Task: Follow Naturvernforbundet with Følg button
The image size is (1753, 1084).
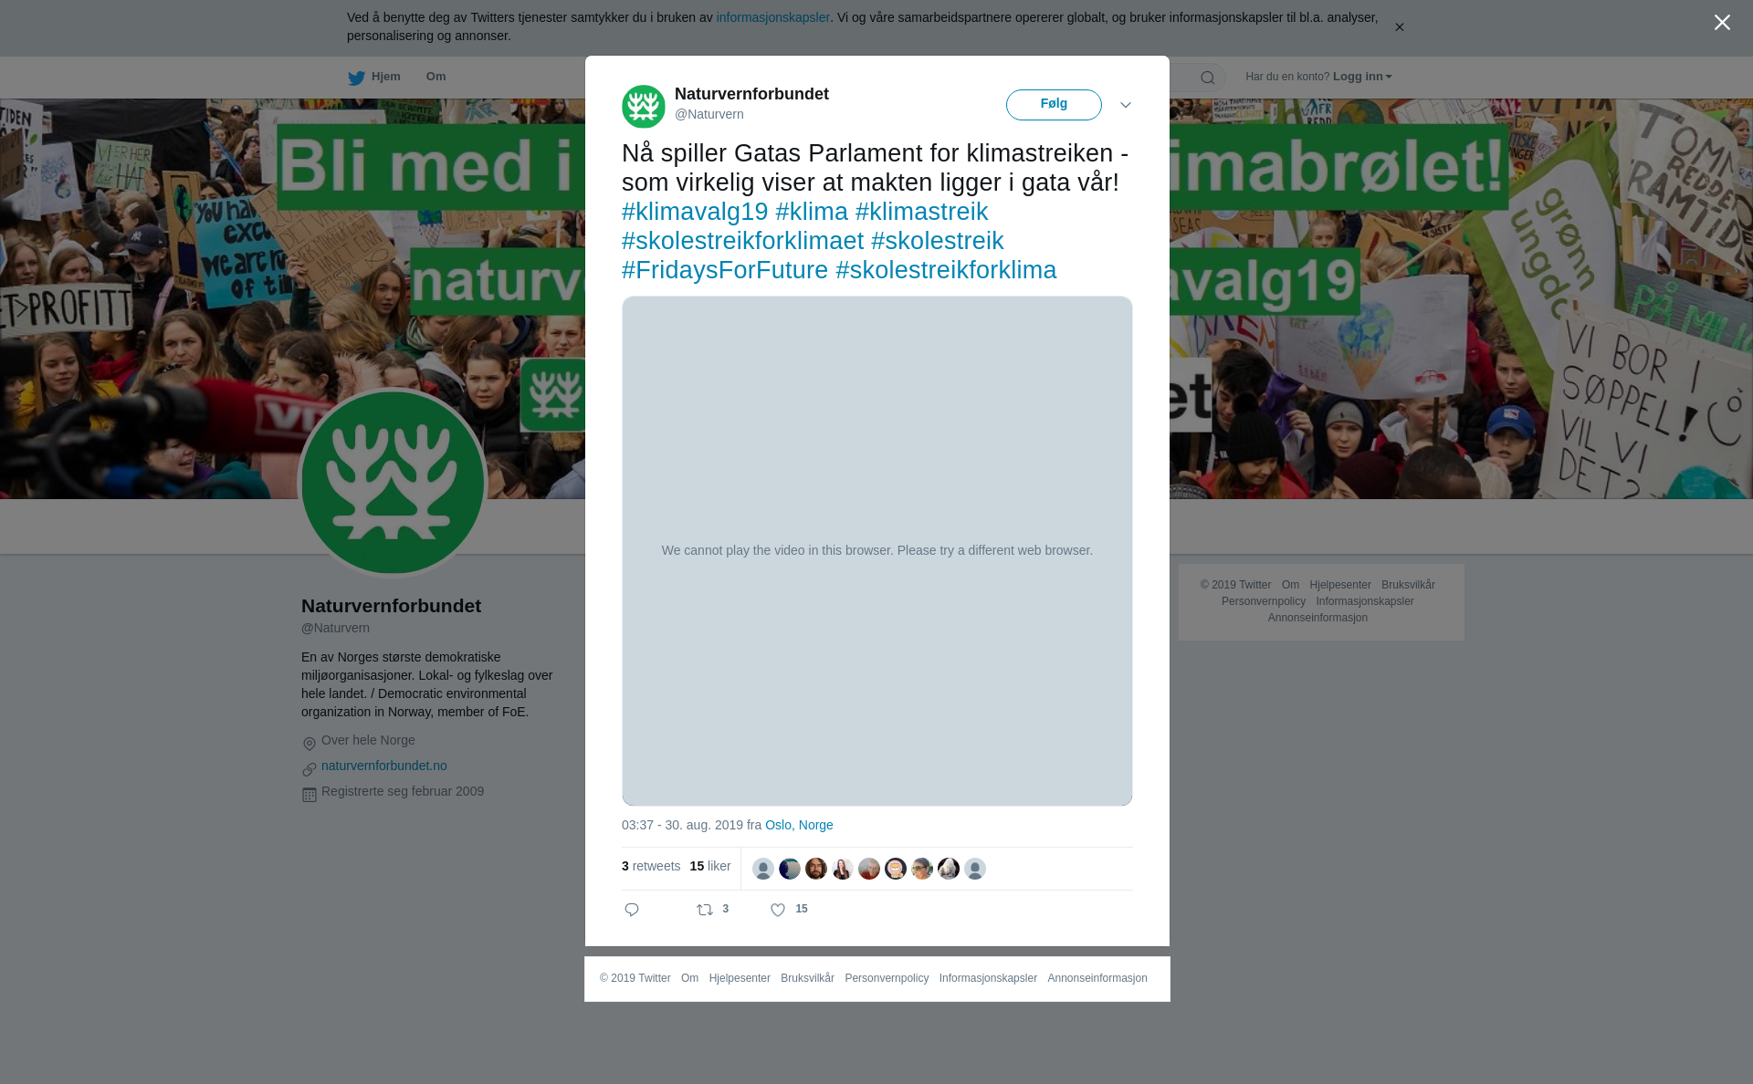Action: (1054, 105)
